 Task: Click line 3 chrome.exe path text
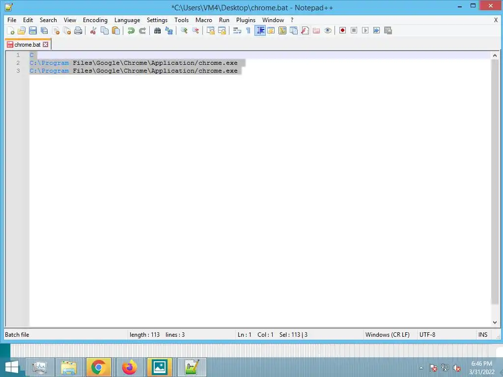click(134, 71)
